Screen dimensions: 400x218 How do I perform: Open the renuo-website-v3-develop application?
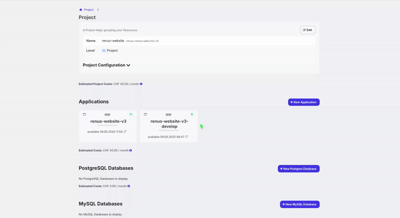(x=168, y=123)
